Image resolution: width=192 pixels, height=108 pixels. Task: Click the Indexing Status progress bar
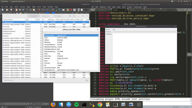click(145, 32)
